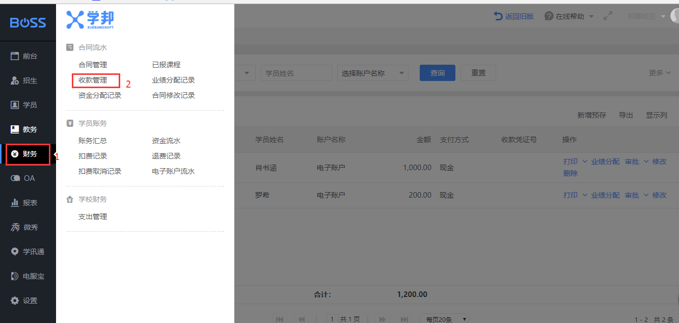The height and width of the screenshot is (323, 679).
Task: Click the 学员姓名 input field
Action: (296, 73)
